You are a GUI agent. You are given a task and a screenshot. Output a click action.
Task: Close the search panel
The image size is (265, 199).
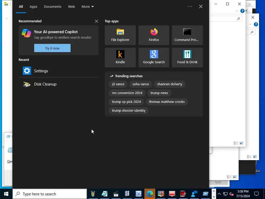pyautogui.click(x=201, y=6)
